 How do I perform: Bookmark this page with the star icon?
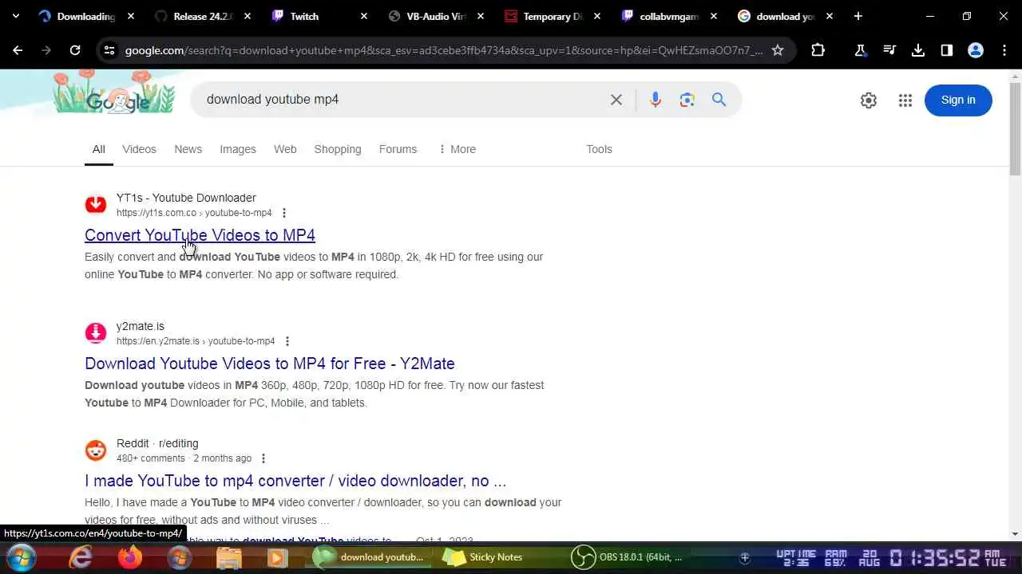pyautogui.click(x=778, y=50)
